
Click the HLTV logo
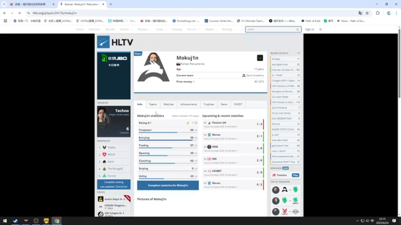(115, 42)
